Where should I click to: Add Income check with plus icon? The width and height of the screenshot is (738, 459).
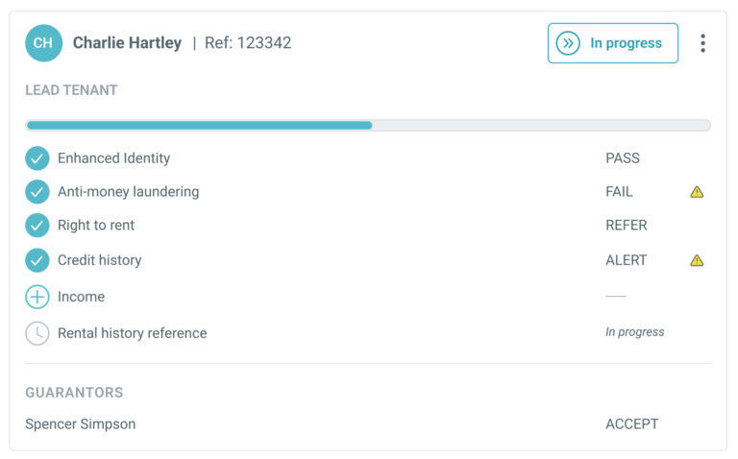(37, 297)
